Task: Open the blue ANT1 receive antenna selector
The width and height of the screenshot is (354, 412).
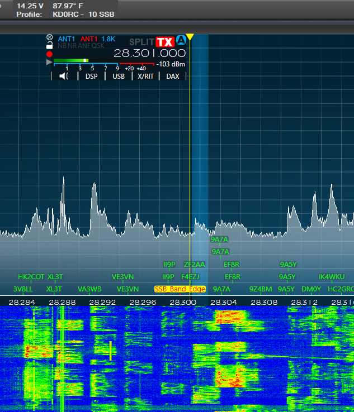Action: [x=67, y=39]
